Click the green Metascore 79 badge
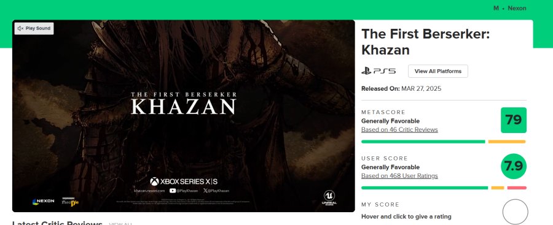The image size is (553, 225). [x=513, y=120]
